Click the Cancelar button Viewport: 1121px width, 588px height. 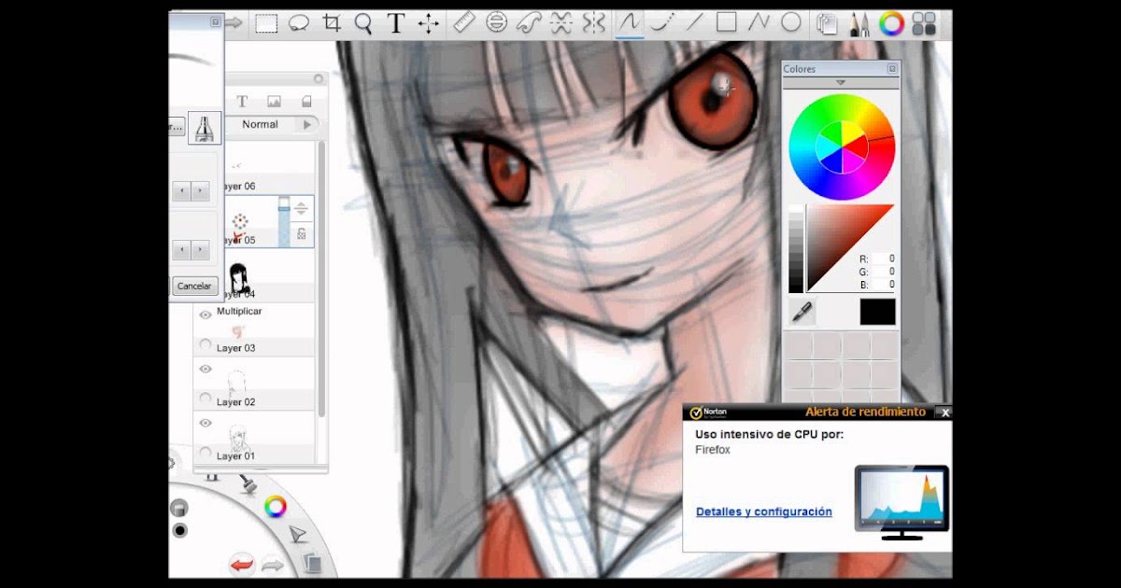pos(194,286)
